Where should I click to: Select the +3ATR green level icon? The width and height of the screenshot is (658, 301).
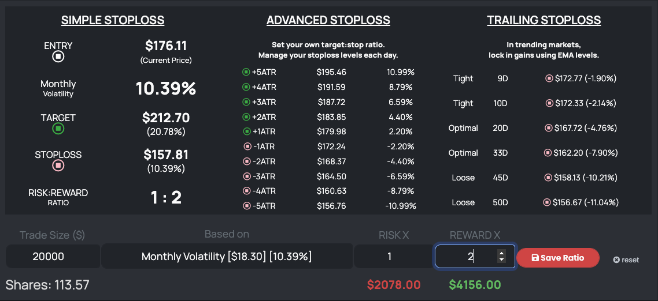(246, 102)
